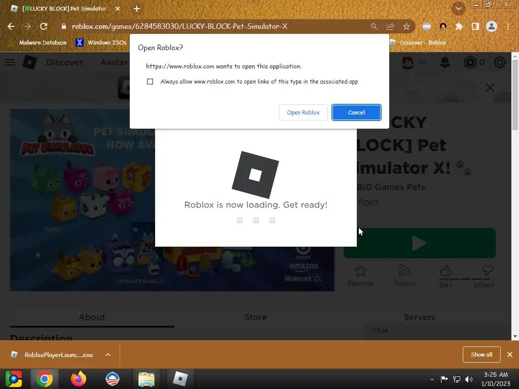The height and width of the screenshot is (389, 519).
Task: Open the Obama logo taskbar app
Action: point(112,379)
